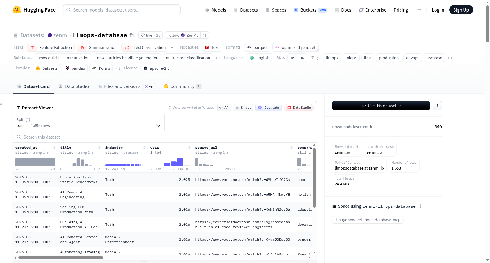Image resolution: width=490 pixels, height=263 pixels.
Task: Click the year column histogram
Action: tap(170, 162)
